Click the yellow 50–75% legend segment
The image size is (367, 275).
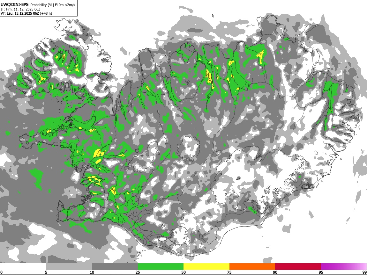pyautogui.click(x=206, y=266)
